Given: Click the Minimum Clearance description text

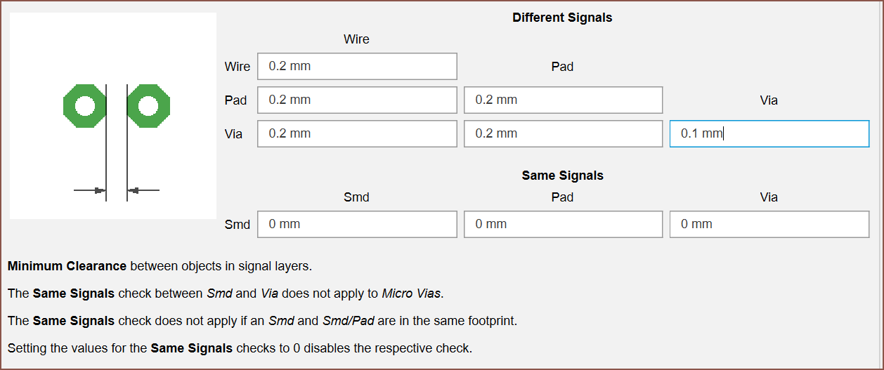Looking at the screenshot, I should 160,266.
